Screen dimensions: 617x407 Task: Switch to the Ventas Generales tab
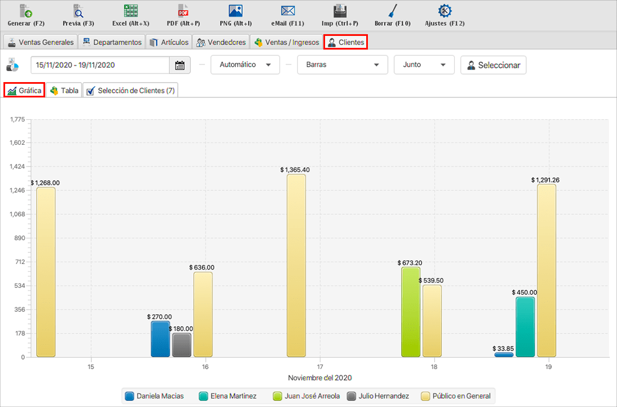point(40,42)
